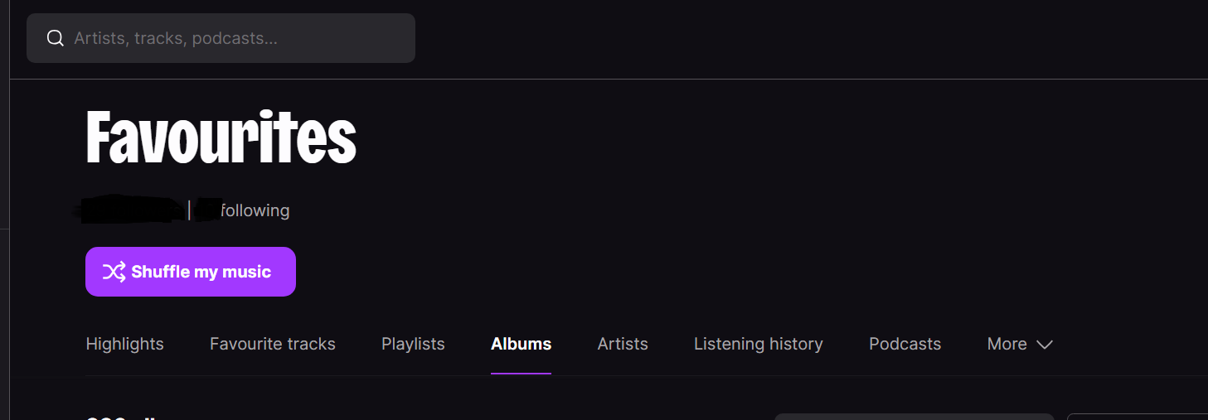
Task: Start playback with Shuffle my music
Action: pyautogui.click(x=191, y=272)
